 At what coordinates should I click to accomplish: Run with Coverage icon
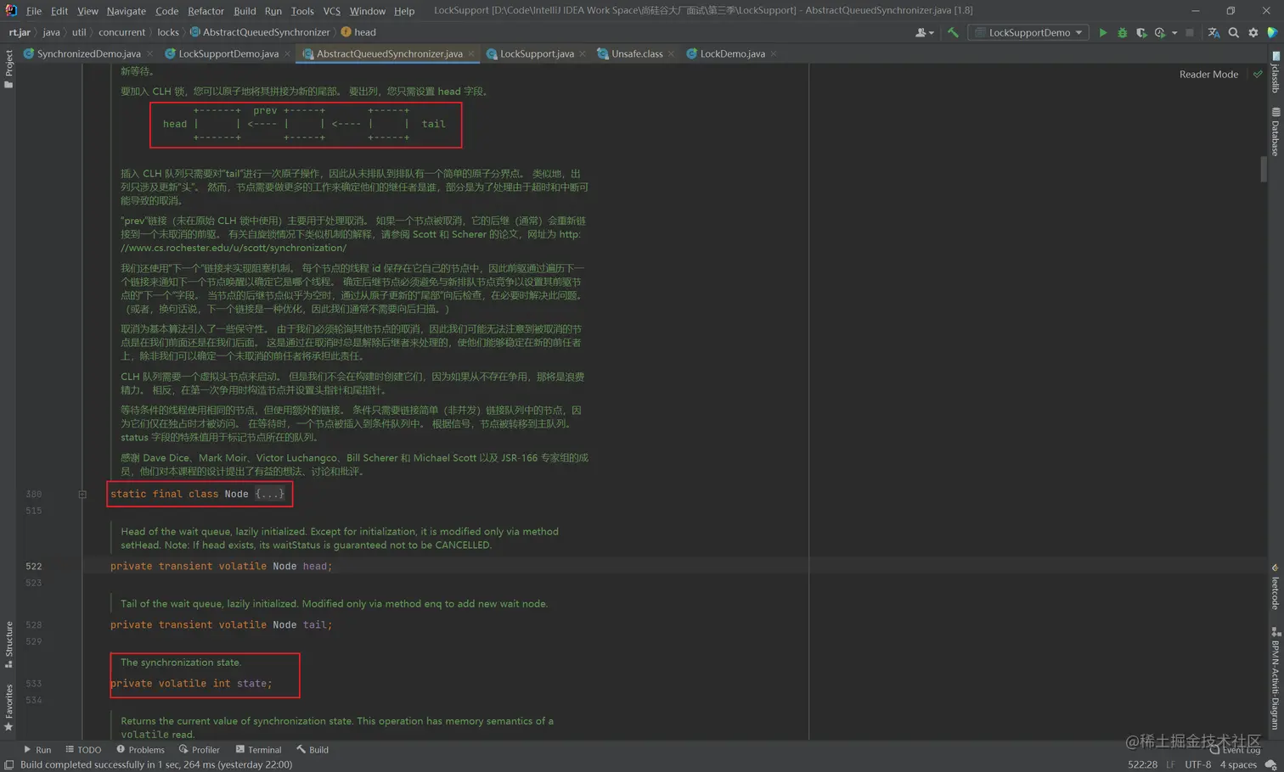(x=1141, y=32)
